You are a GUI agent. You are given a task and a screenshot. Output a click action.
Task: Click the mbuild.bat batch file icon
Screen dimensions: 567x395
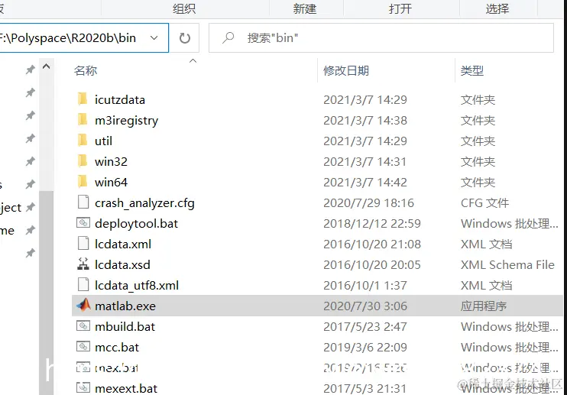click(83, 325)
